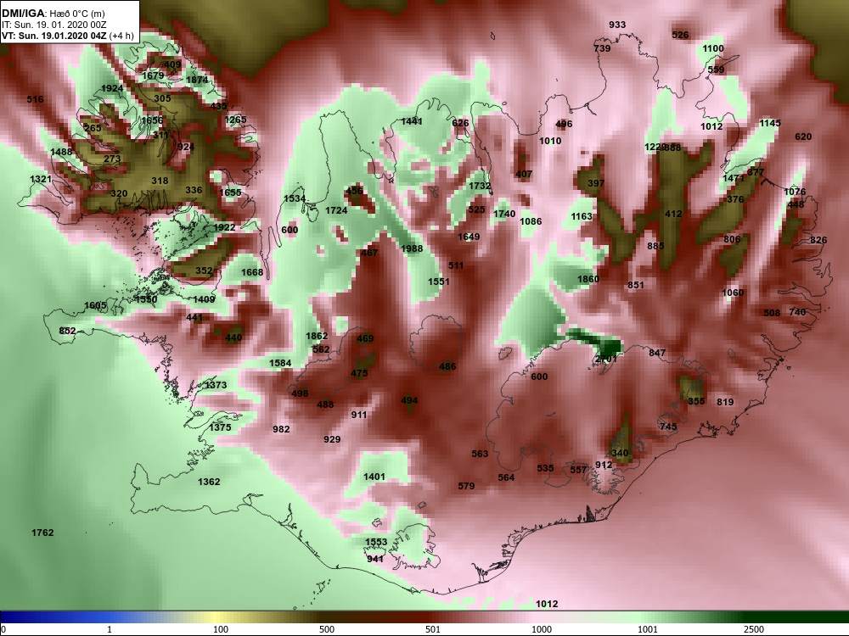Select the map value '516'

[35, 99]
